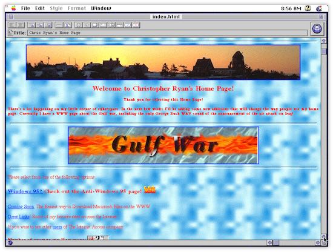333x252 pixels.
Task: Click the insert image toolbar icon
Action: coord(67,25)
